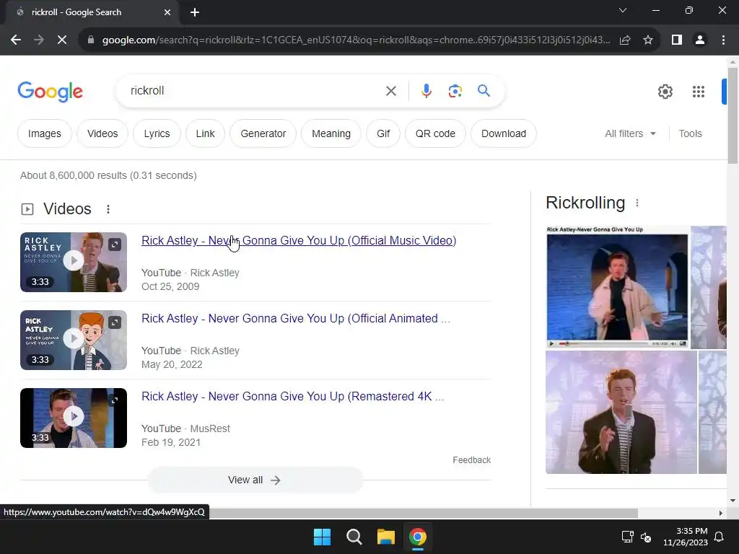Select the Meaning filter chip
The image size is (739, 554).
click(331, 133)
